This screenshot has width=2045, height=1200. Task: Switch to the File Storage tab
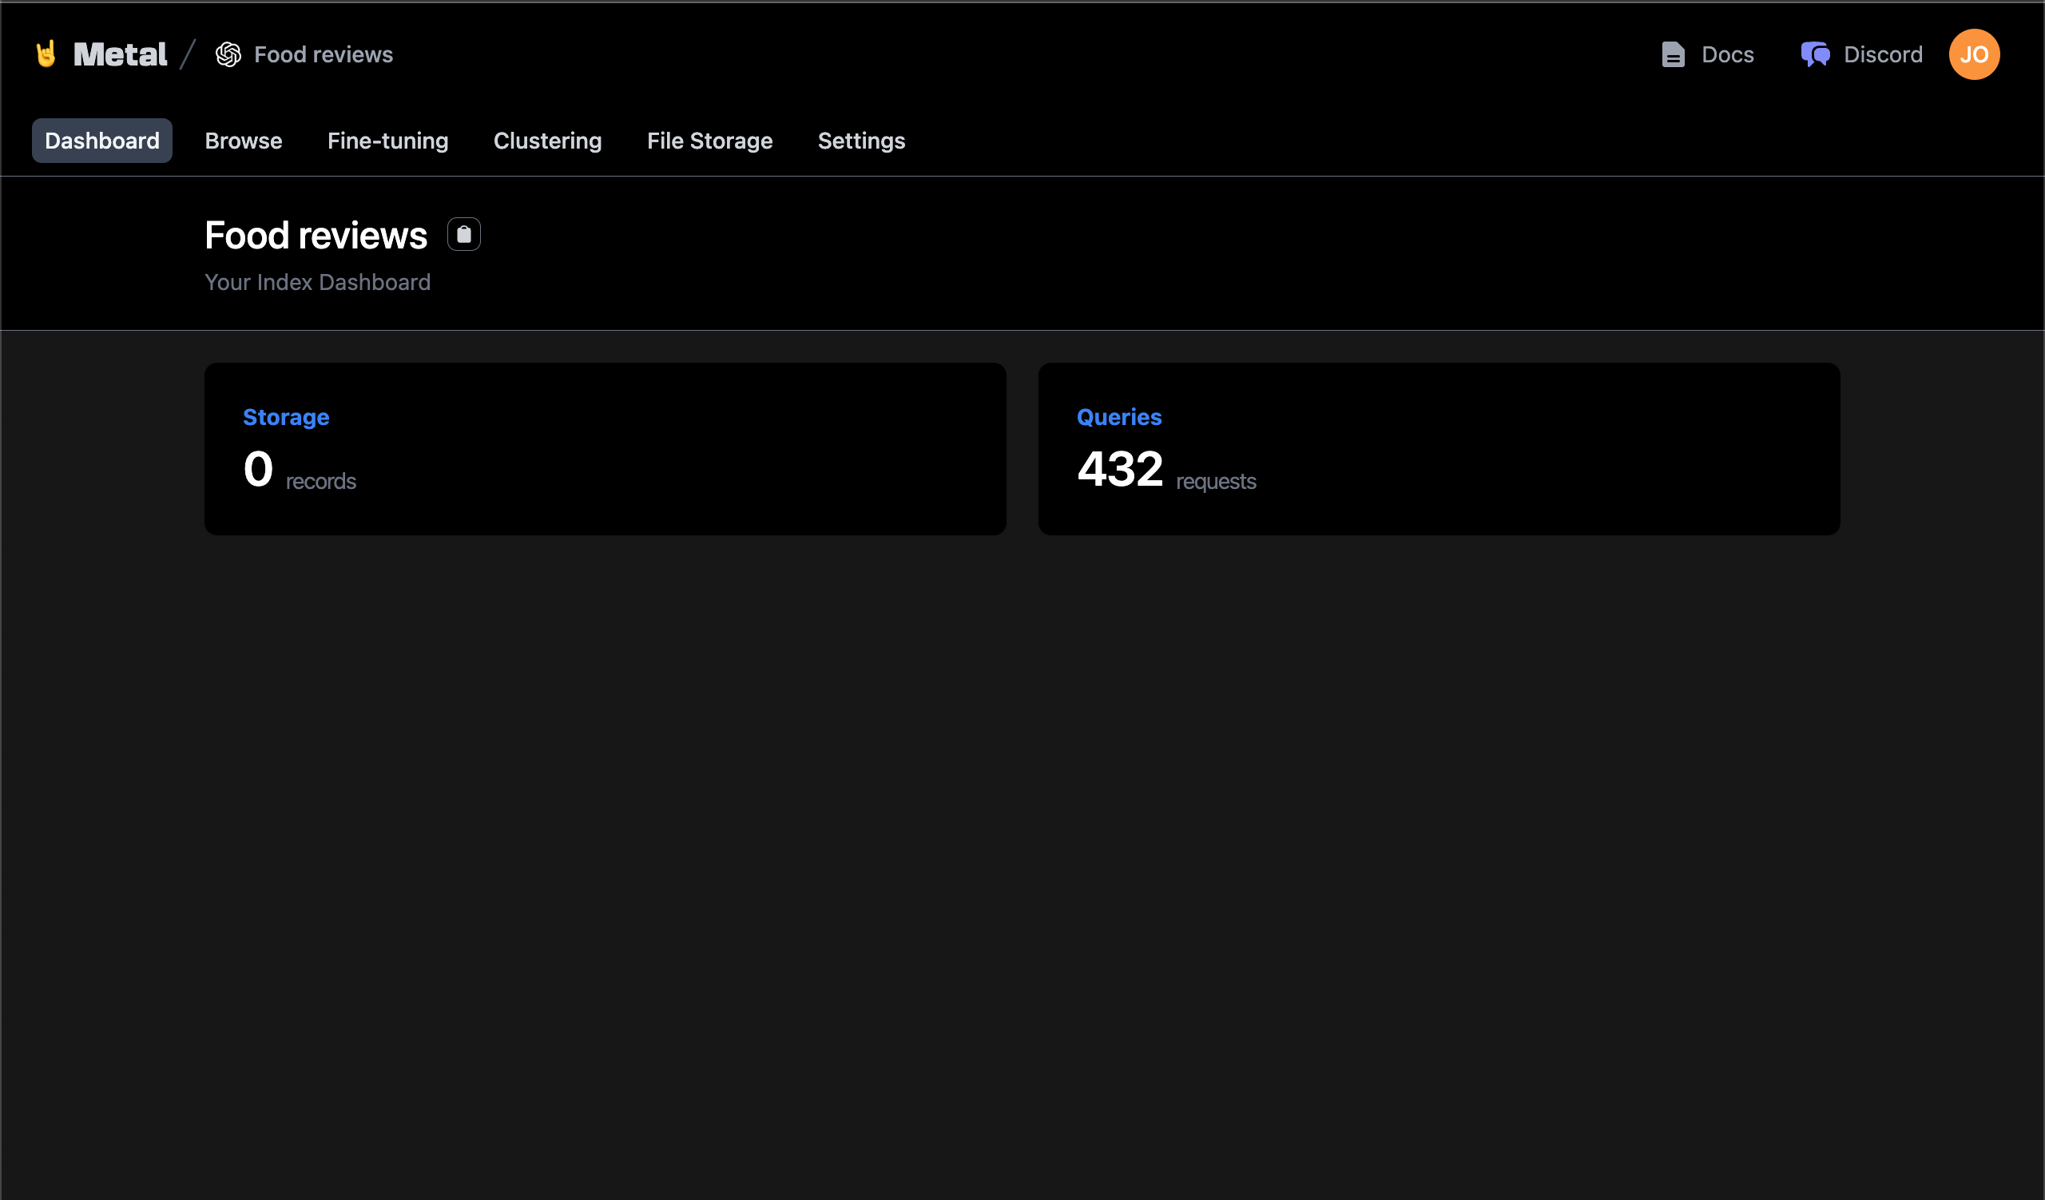[x=709, y=141]
